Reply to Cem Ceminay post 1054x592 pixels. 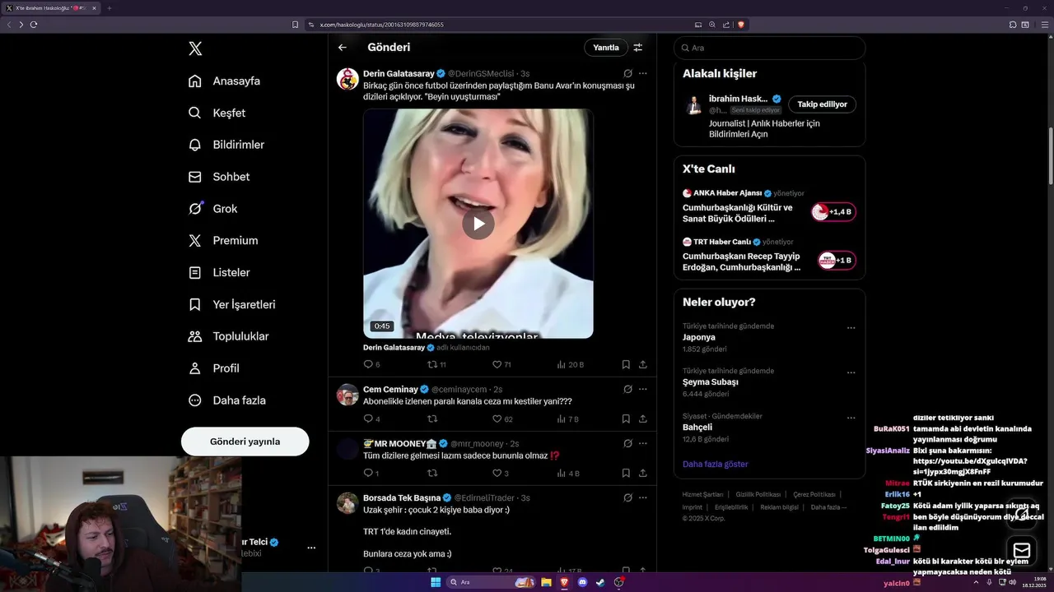tap(371, 419)
